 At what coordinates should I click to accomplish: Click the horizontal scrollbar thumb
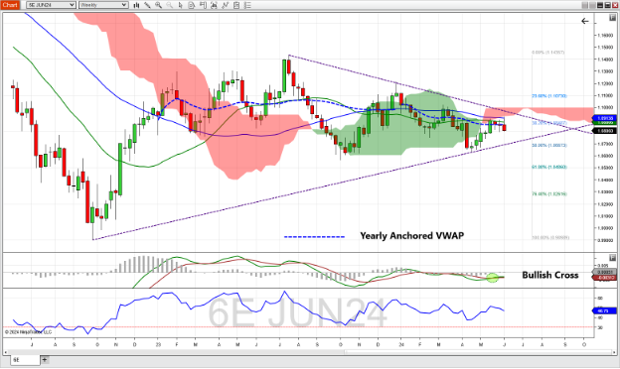(478, 352)
